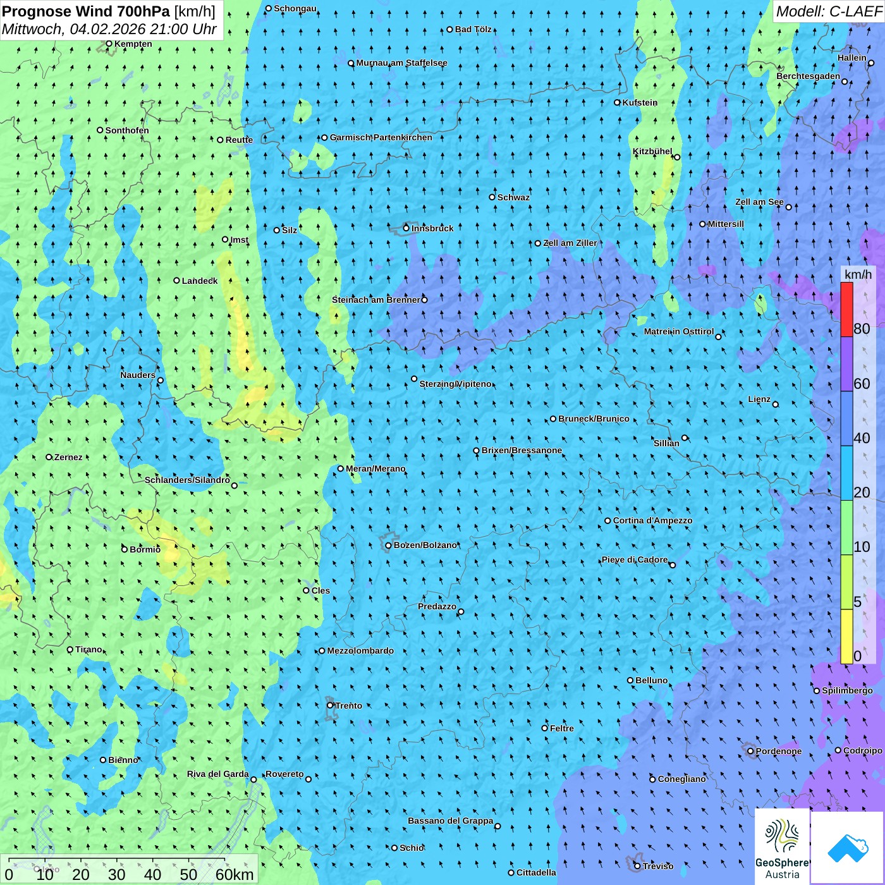Click the 'Rovereto' label
Viewport: 885px width, 885px height.
284,774
